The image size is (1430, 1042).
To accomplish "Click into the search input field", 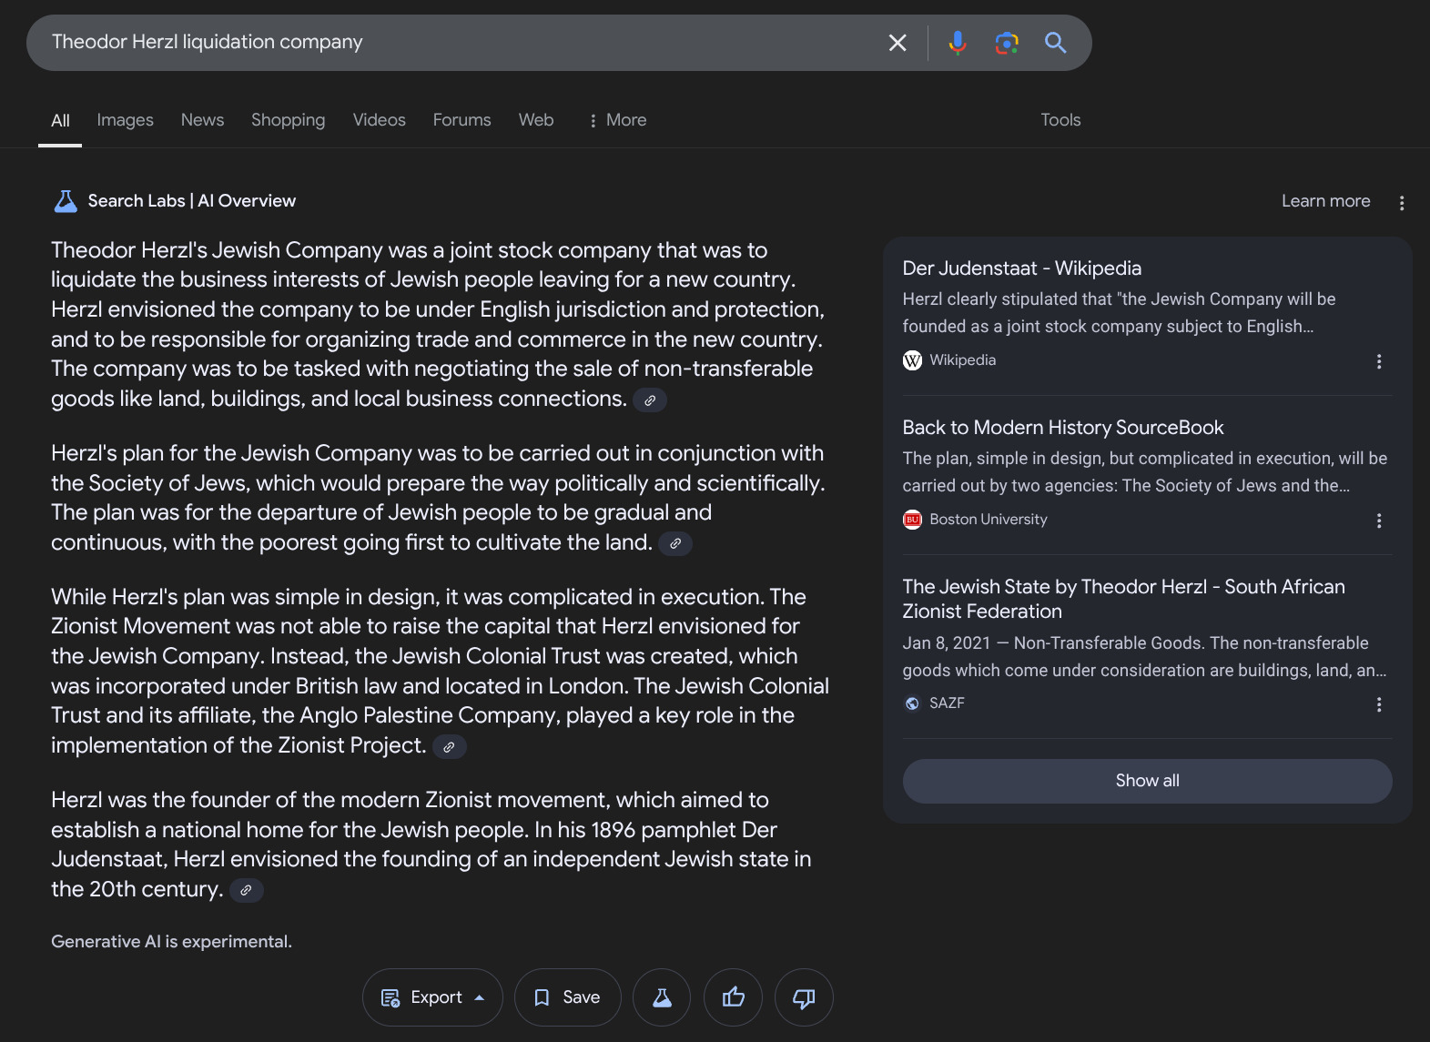I will pos(455,43).
